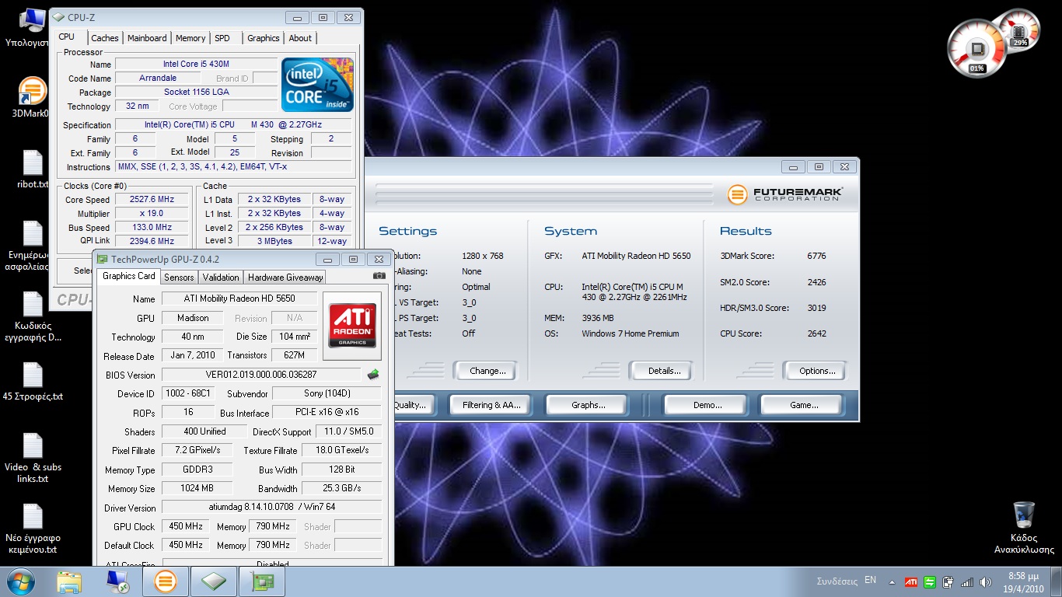The width and height of the screenshot is (1062, 597).
Task: Click the EN language indicator on taskbar
Action: click(870, 580)
